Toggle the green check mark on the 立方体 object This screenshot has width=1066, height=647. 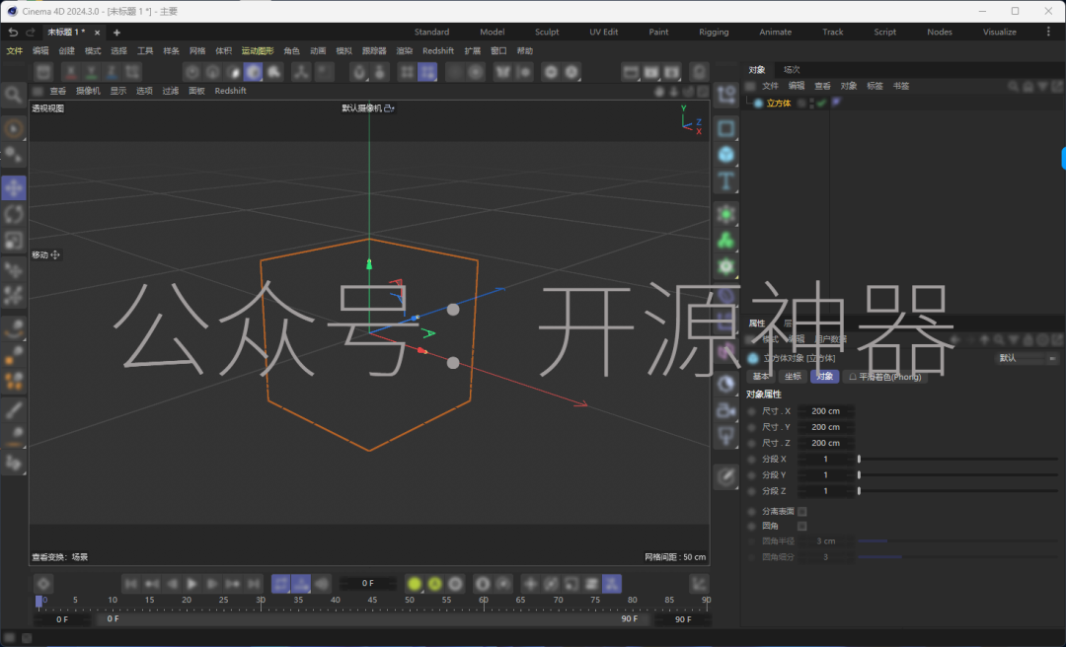(x=821, y=104)
